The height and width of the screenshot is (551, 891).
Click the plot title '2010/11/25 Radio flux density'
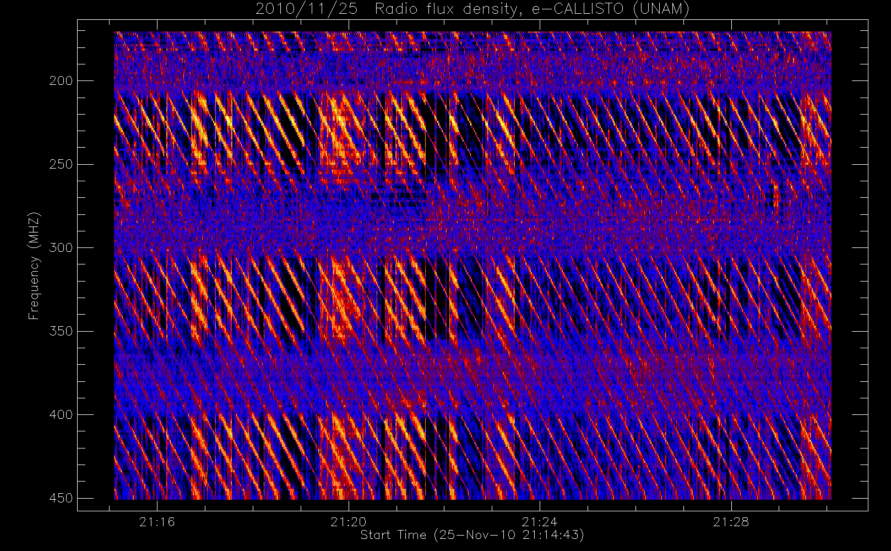click(472, 9)
